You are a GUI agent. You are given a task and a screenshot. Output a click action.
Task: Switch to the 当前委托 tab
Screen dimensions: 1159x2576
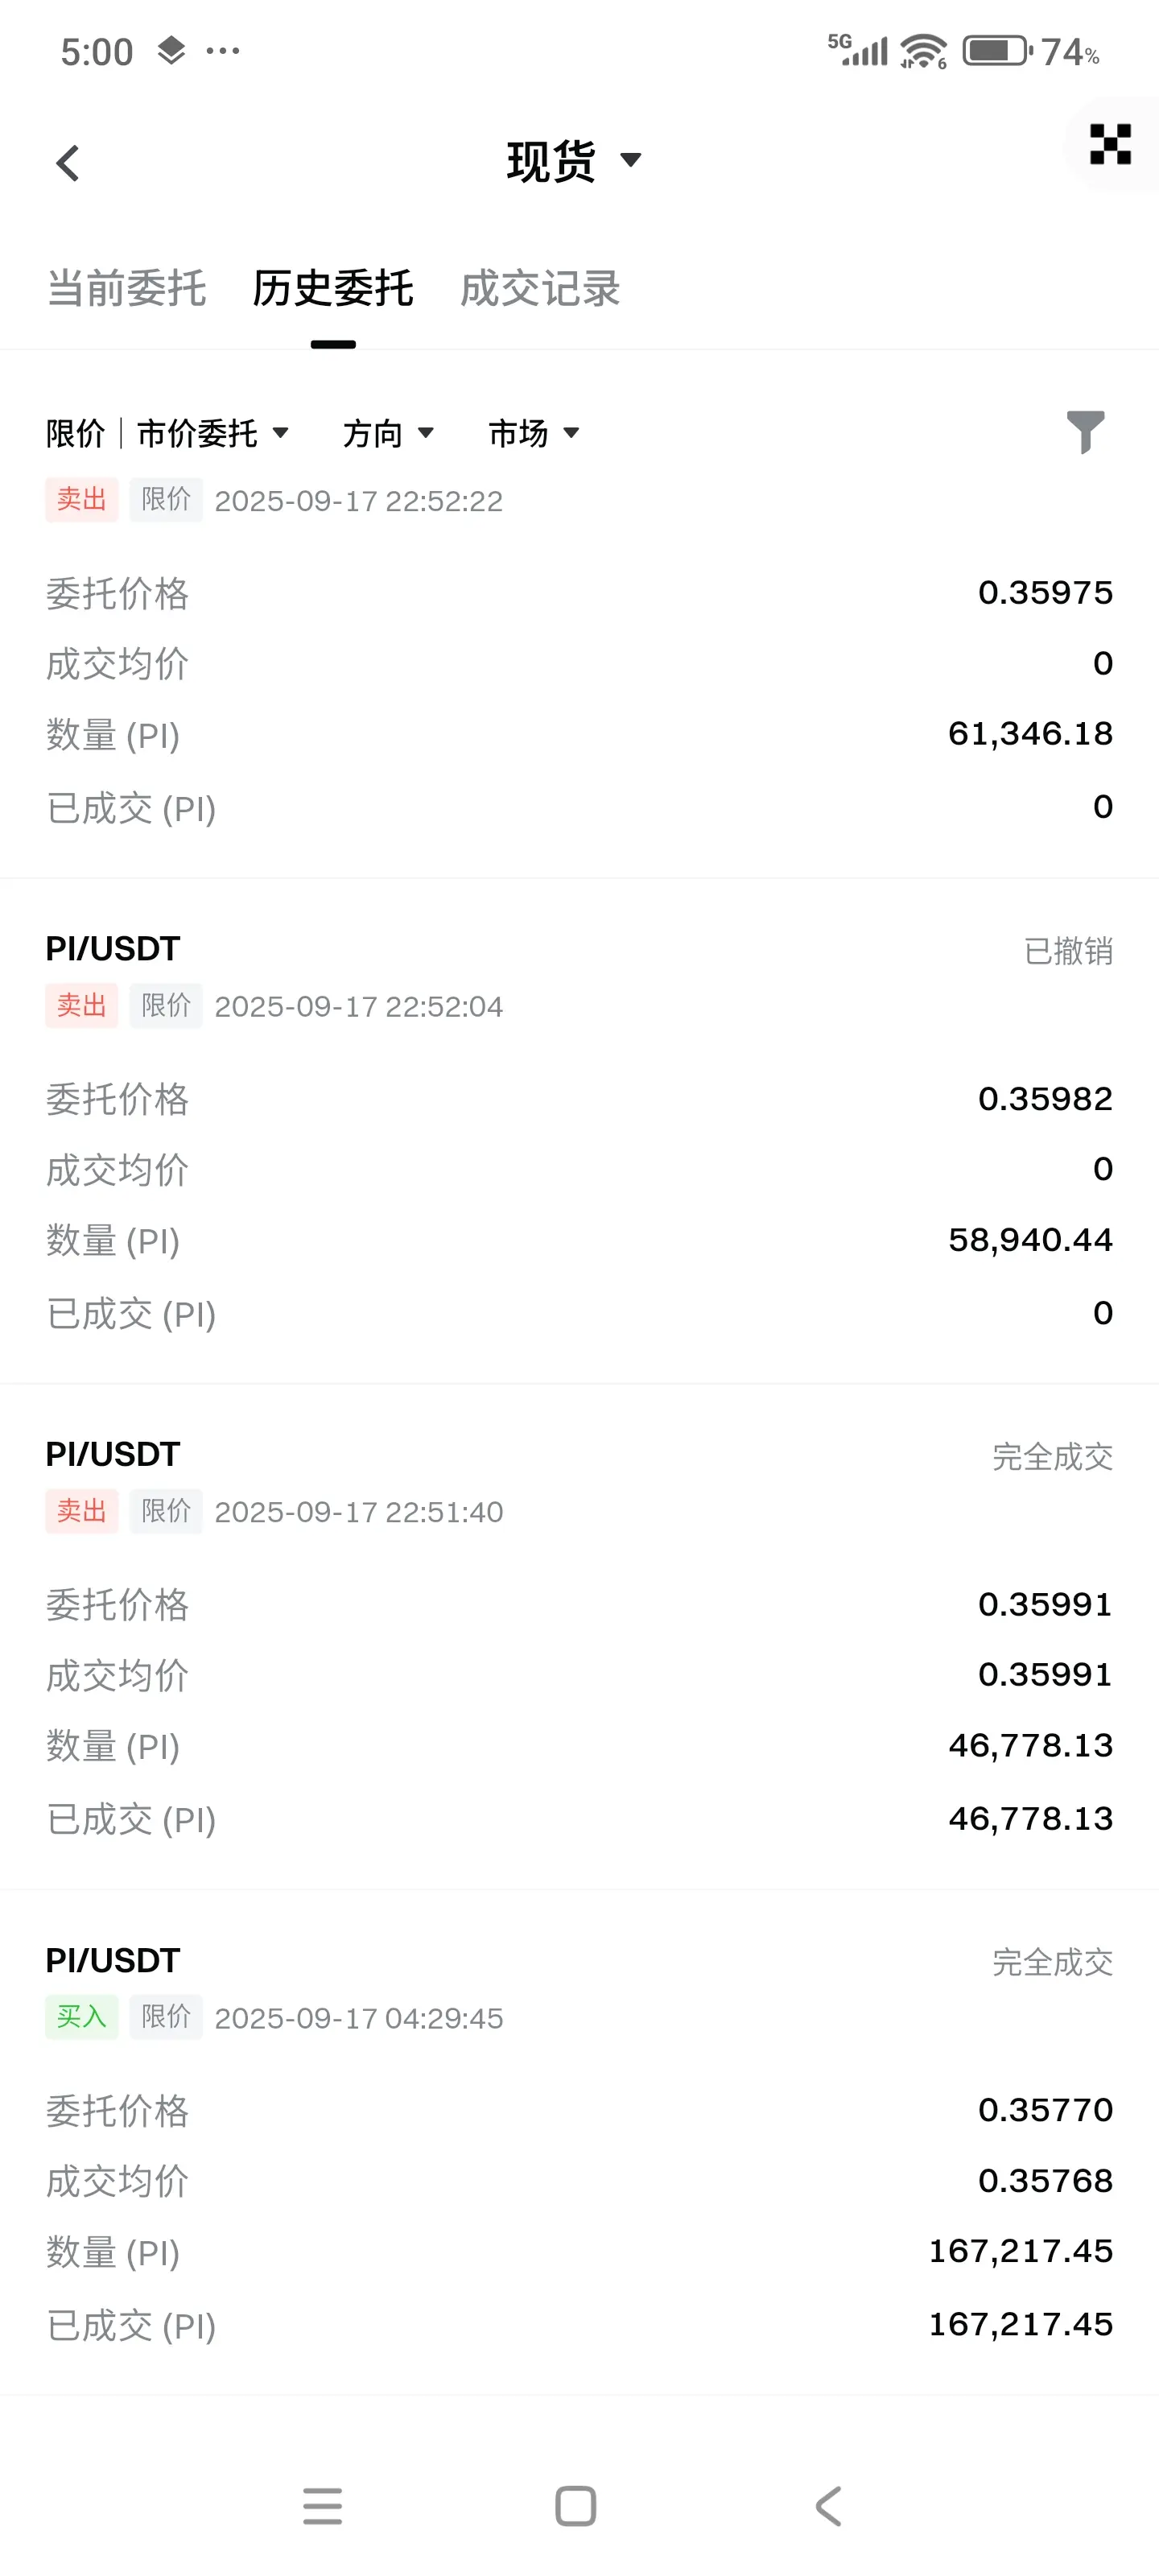click(x=127, y=288)
